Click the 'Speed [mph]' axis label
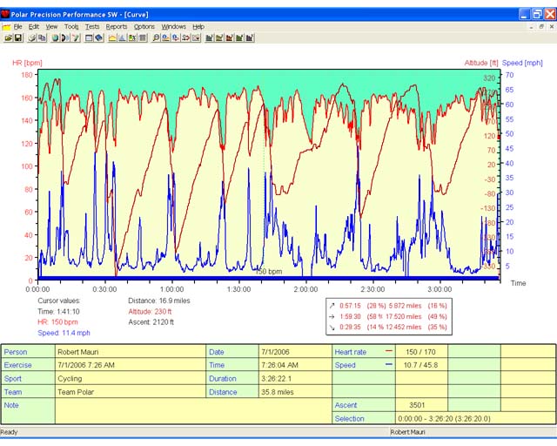557x446 pixels. point(522,63)
